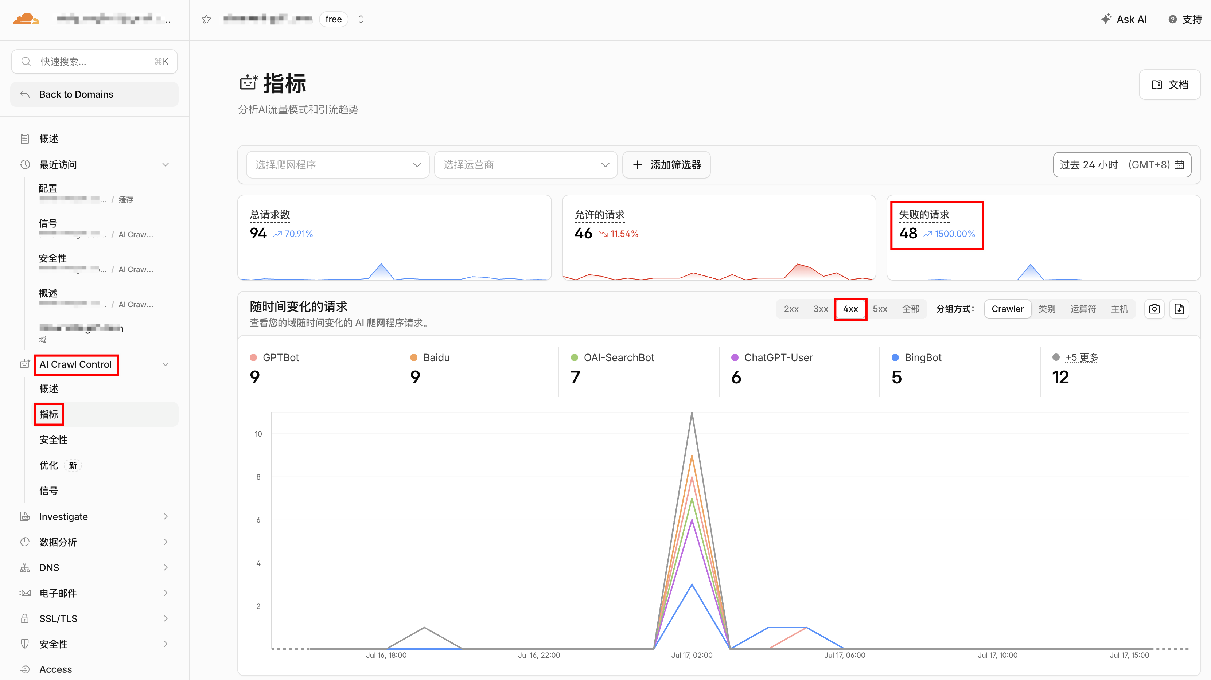Click the 允许的请求 metric label
The image size is (1211, 680).
coord(599,215)
